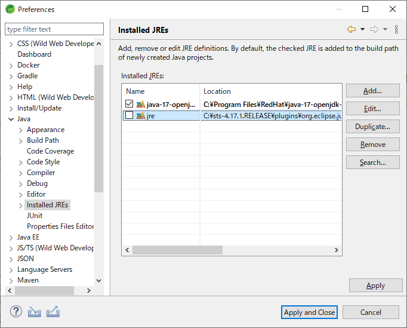Expand the Appearance node under Java
This screenshot has width=407, height=328.
pos(20,130)
